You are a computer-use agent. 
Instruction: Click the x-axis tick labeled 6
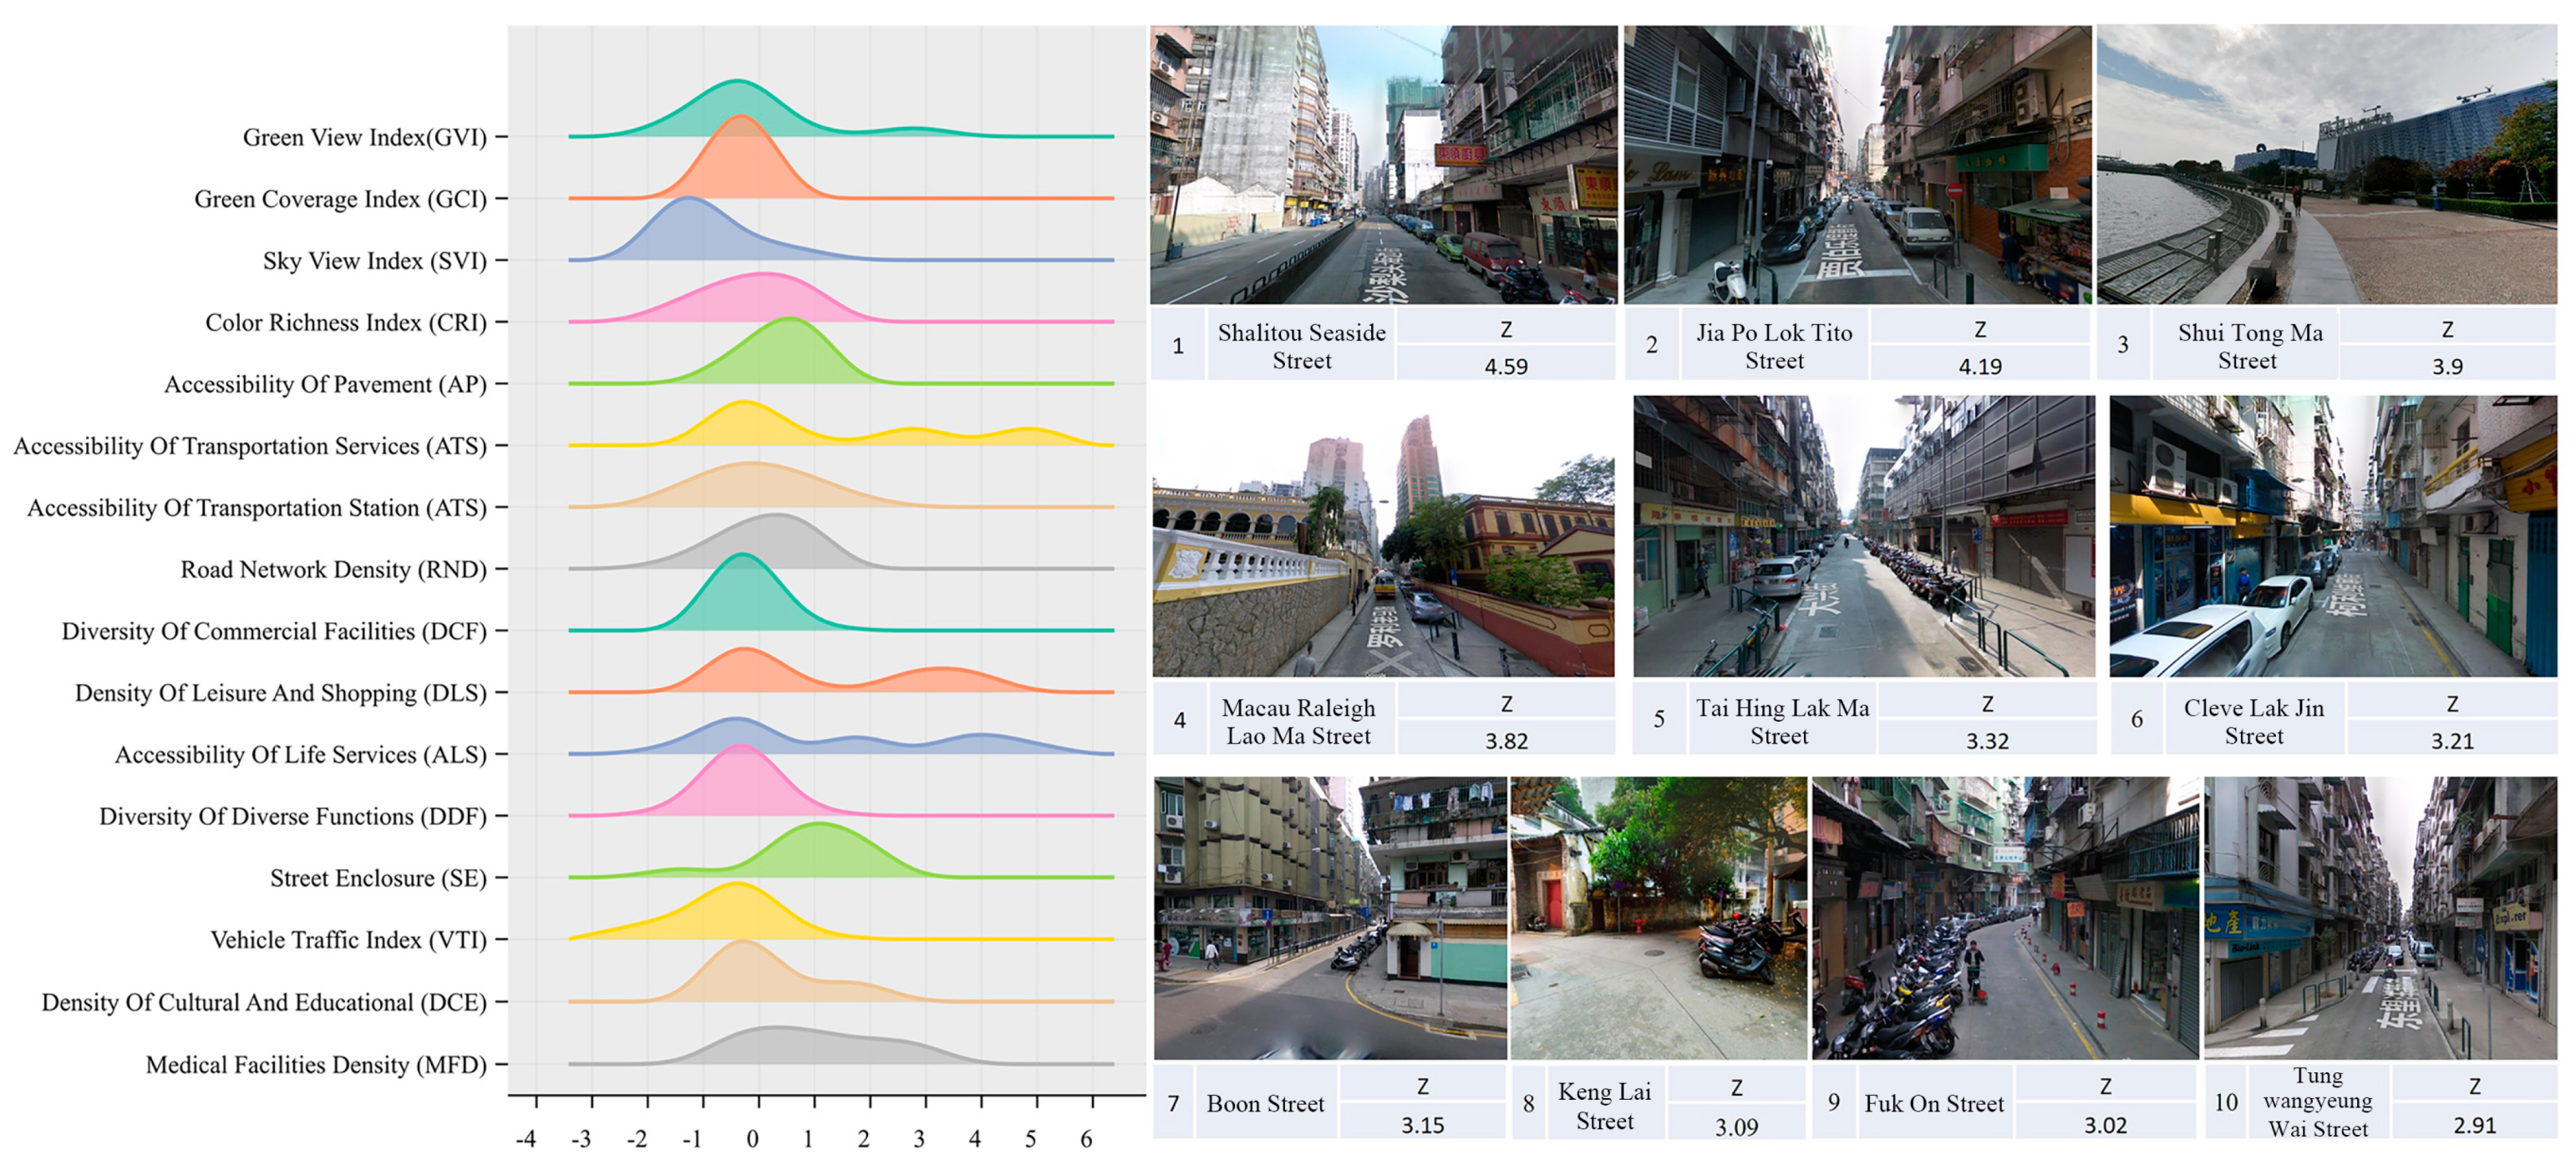click(x=1086, y=1138)
